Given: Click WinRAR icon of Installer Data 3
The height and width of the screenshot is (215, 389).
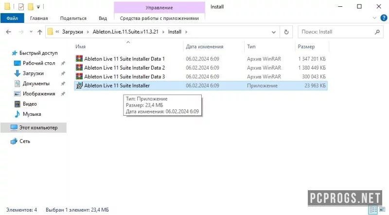Looking at the screenshot, I should coord(79,76).
